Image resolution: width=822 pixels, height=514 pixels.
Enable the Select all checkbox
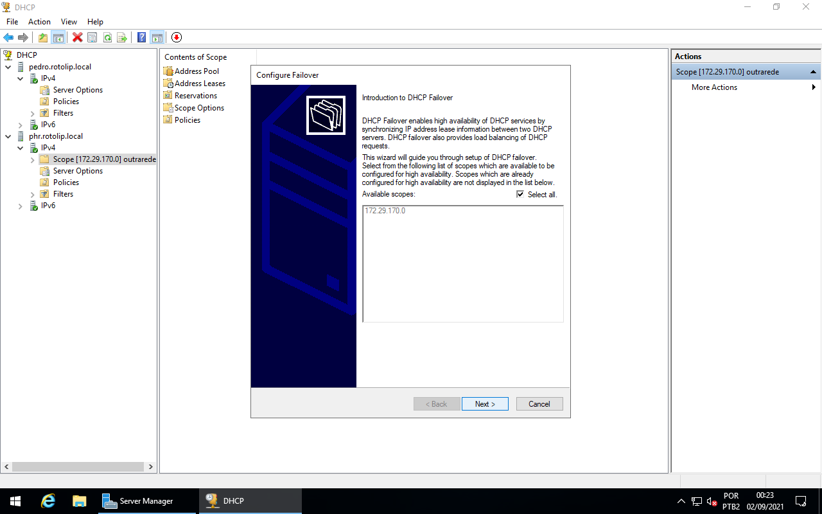pos(520,194)
